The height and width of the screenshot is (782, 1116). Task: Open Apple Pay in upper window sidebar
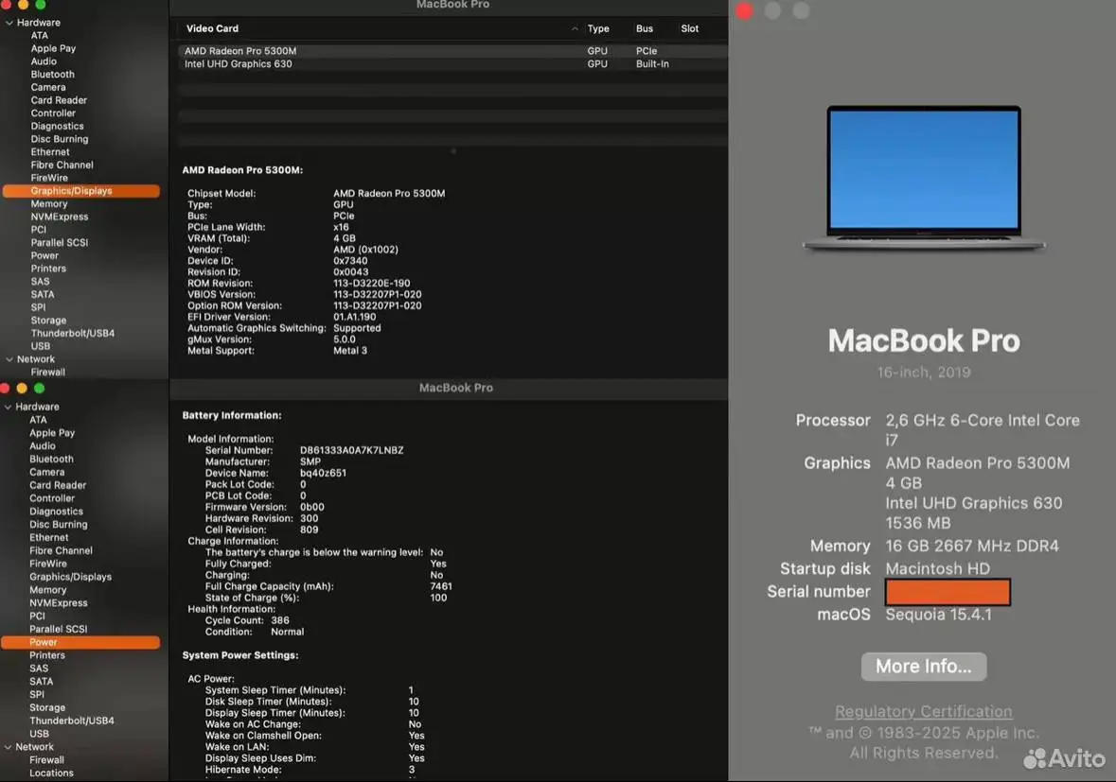coord(53,49)
